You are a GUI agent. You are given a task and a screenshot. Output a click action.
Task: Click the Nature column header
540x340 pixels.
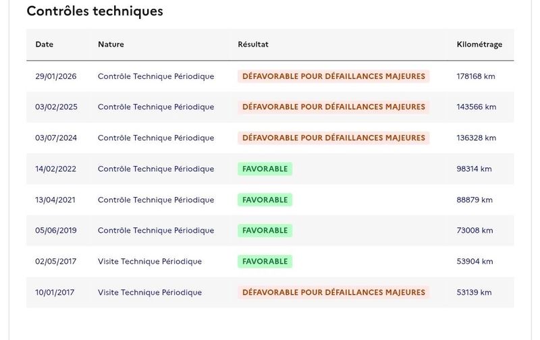point(111,44)
